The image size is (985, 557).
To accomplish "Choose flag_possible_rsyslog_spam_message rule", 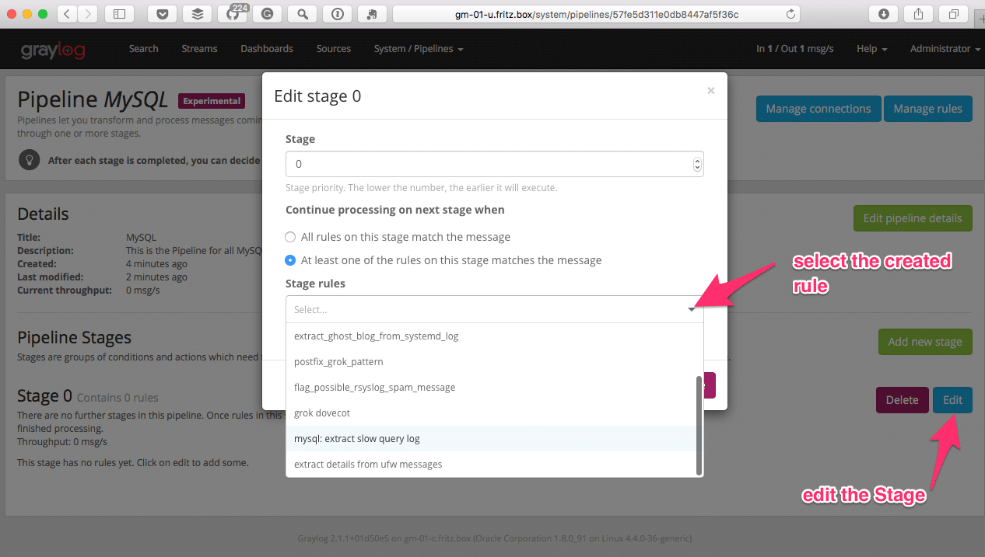I will [x=494, y=388].
